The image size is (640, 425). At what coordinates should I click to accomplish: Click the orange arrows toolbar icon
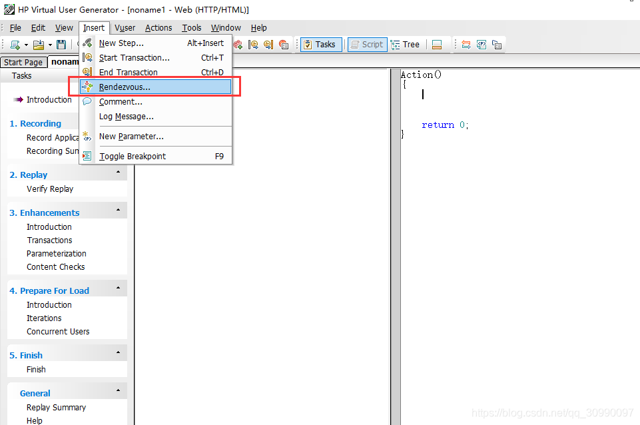[466, 45]
